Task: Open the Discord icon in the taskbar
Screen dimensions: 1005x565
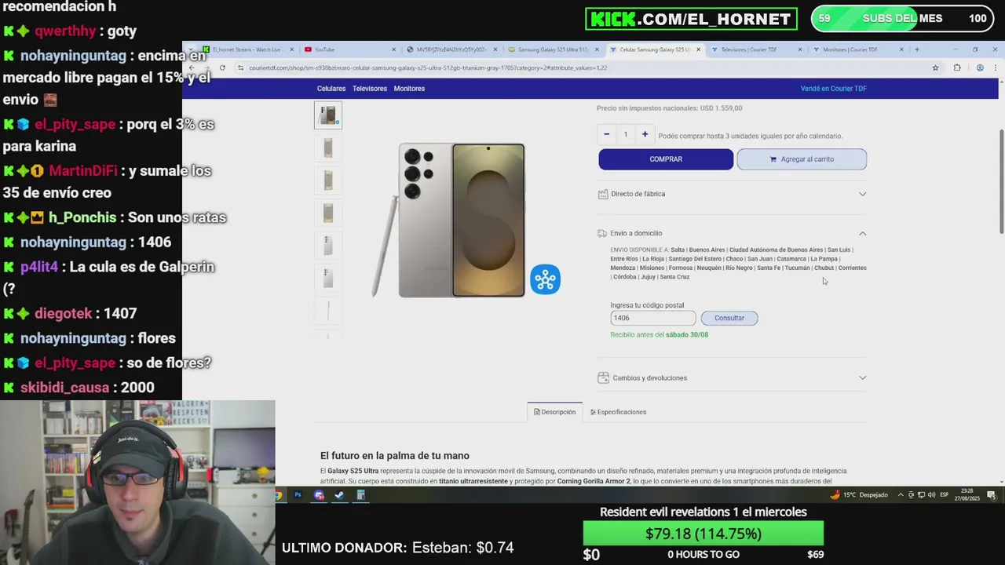Action: point(319,495)
